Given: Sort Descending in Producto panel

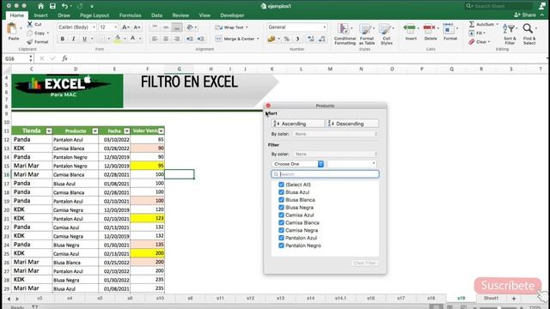Looking at the screenshot, I should click(x=352, y=124).
